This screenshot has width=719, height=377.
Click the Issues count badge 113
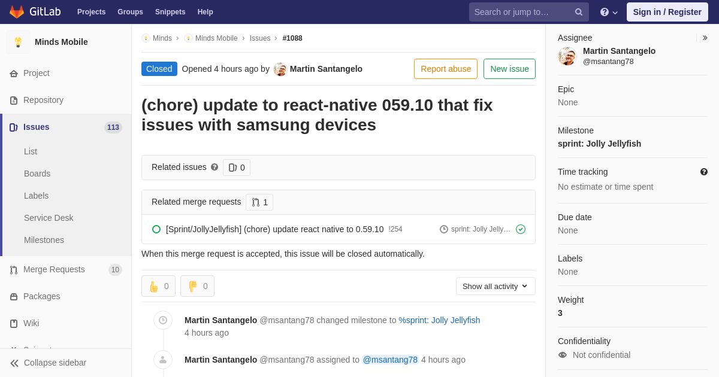(113, 127)
